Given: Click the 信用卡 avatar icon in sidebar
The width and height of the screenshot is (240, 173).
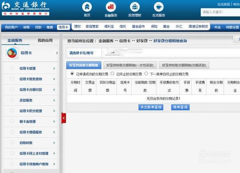Looking at the screenshot, I should (x=12, y=53).
